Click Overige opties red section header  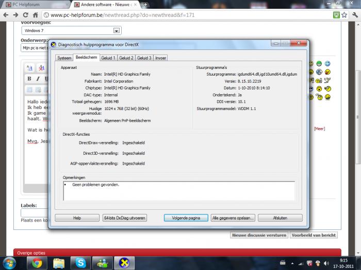[177, 253]
